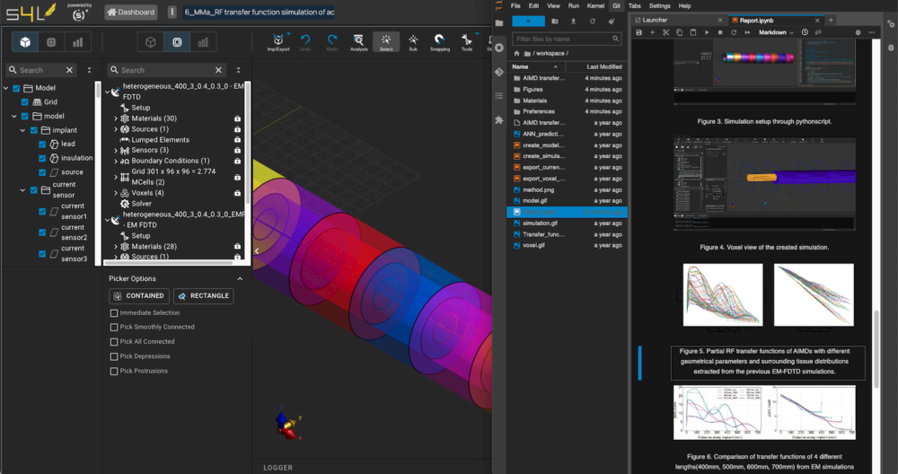Open the Kernel menu
The image size is (898, 474).
pyautogui.click(x=596, y=5)
